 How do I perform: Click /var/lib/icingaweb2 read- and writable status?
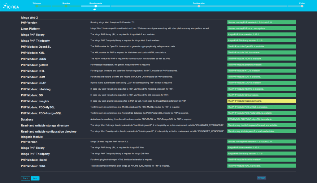[261, 125]
